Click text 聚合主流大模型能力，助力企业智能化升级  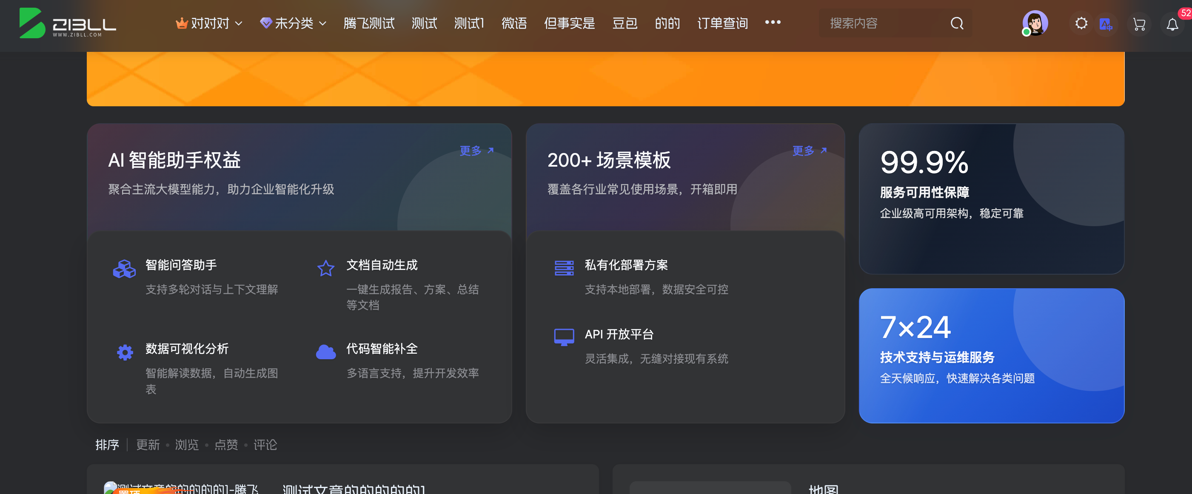click(221, 189)
